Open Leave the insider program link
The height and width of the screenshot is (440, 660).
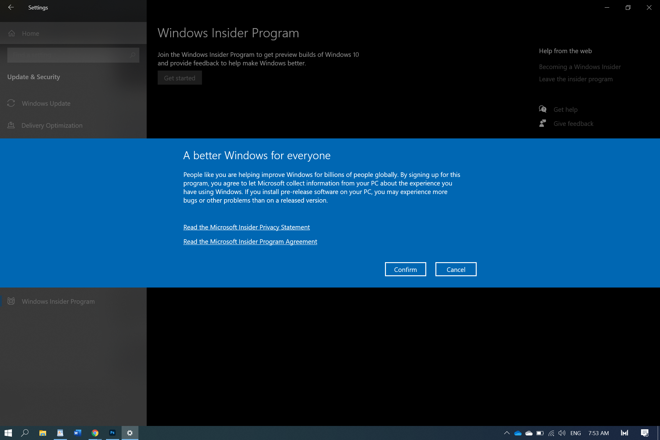[x=576, y=79]
